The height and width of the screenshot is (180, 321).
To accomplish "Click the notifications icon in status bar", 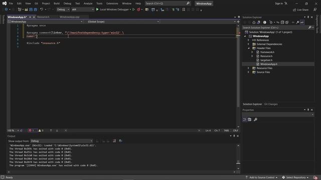I will (x=315, y=177).
